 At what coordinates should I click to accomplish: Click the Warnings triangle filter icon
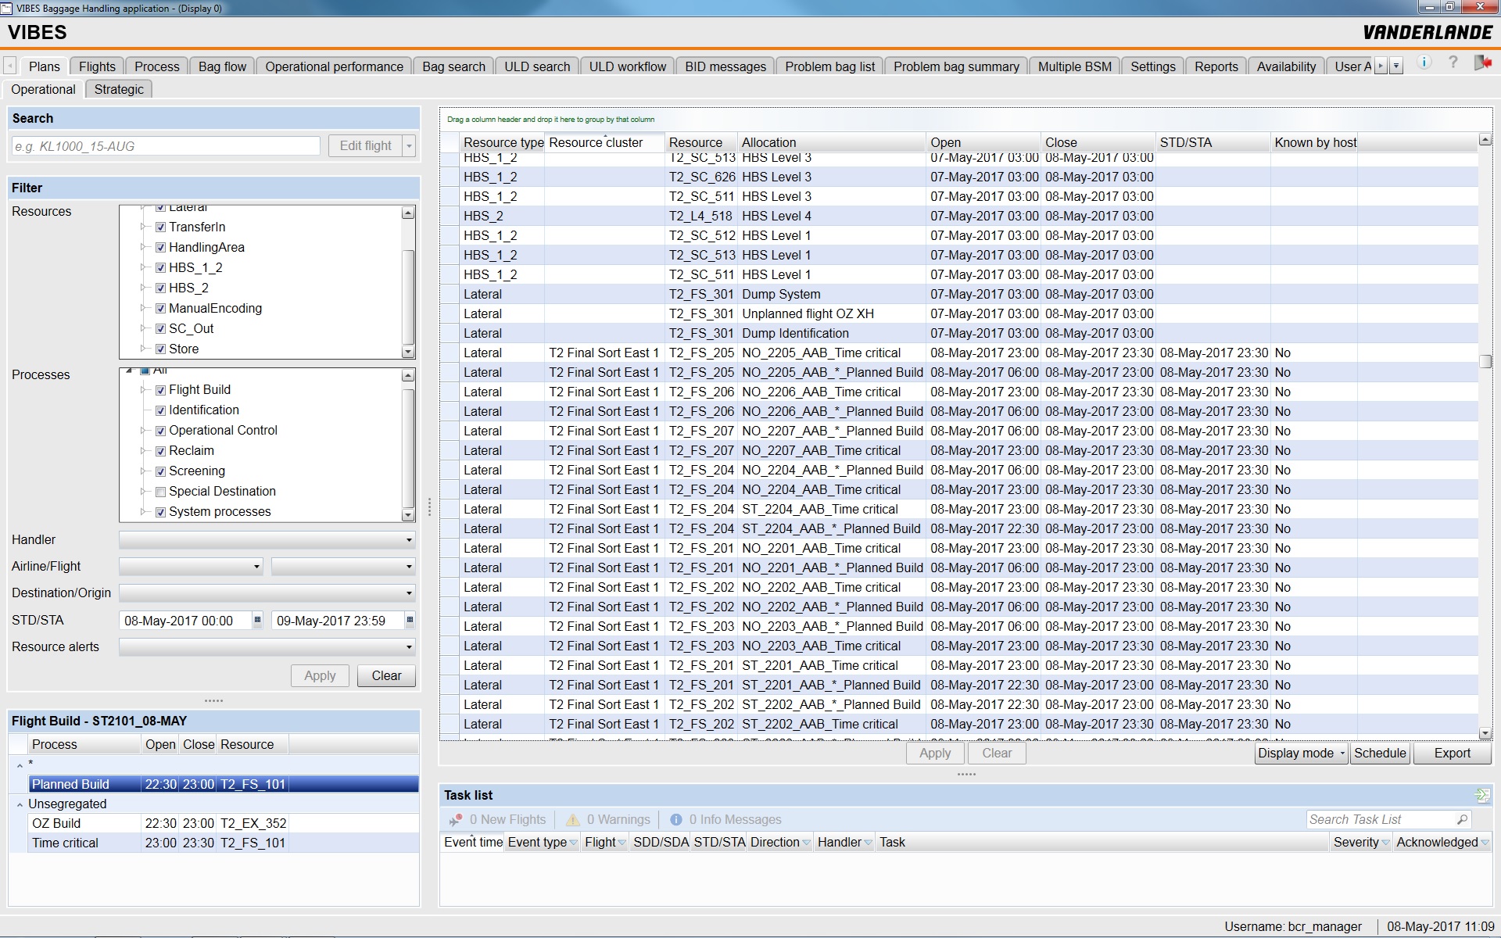[573, 819]
